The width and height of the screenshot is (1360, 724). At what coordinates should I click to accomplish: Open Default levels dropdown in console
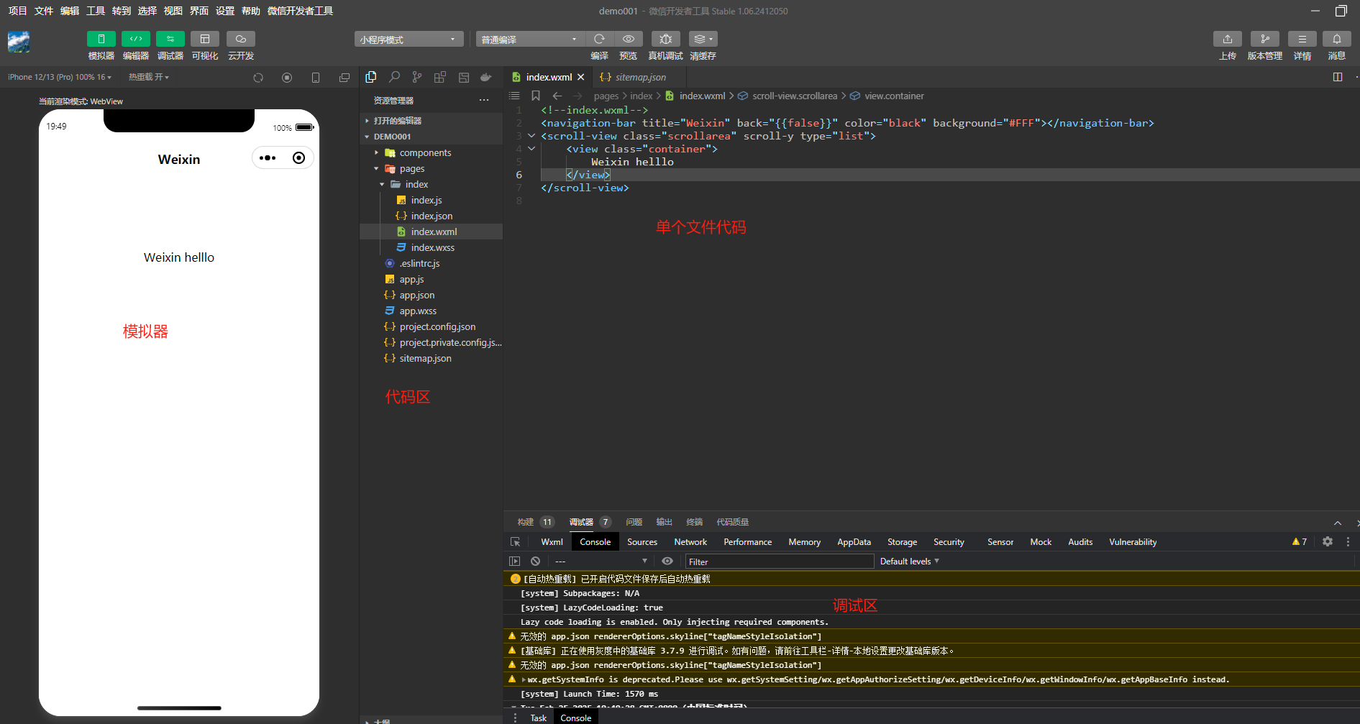[909, 562]
